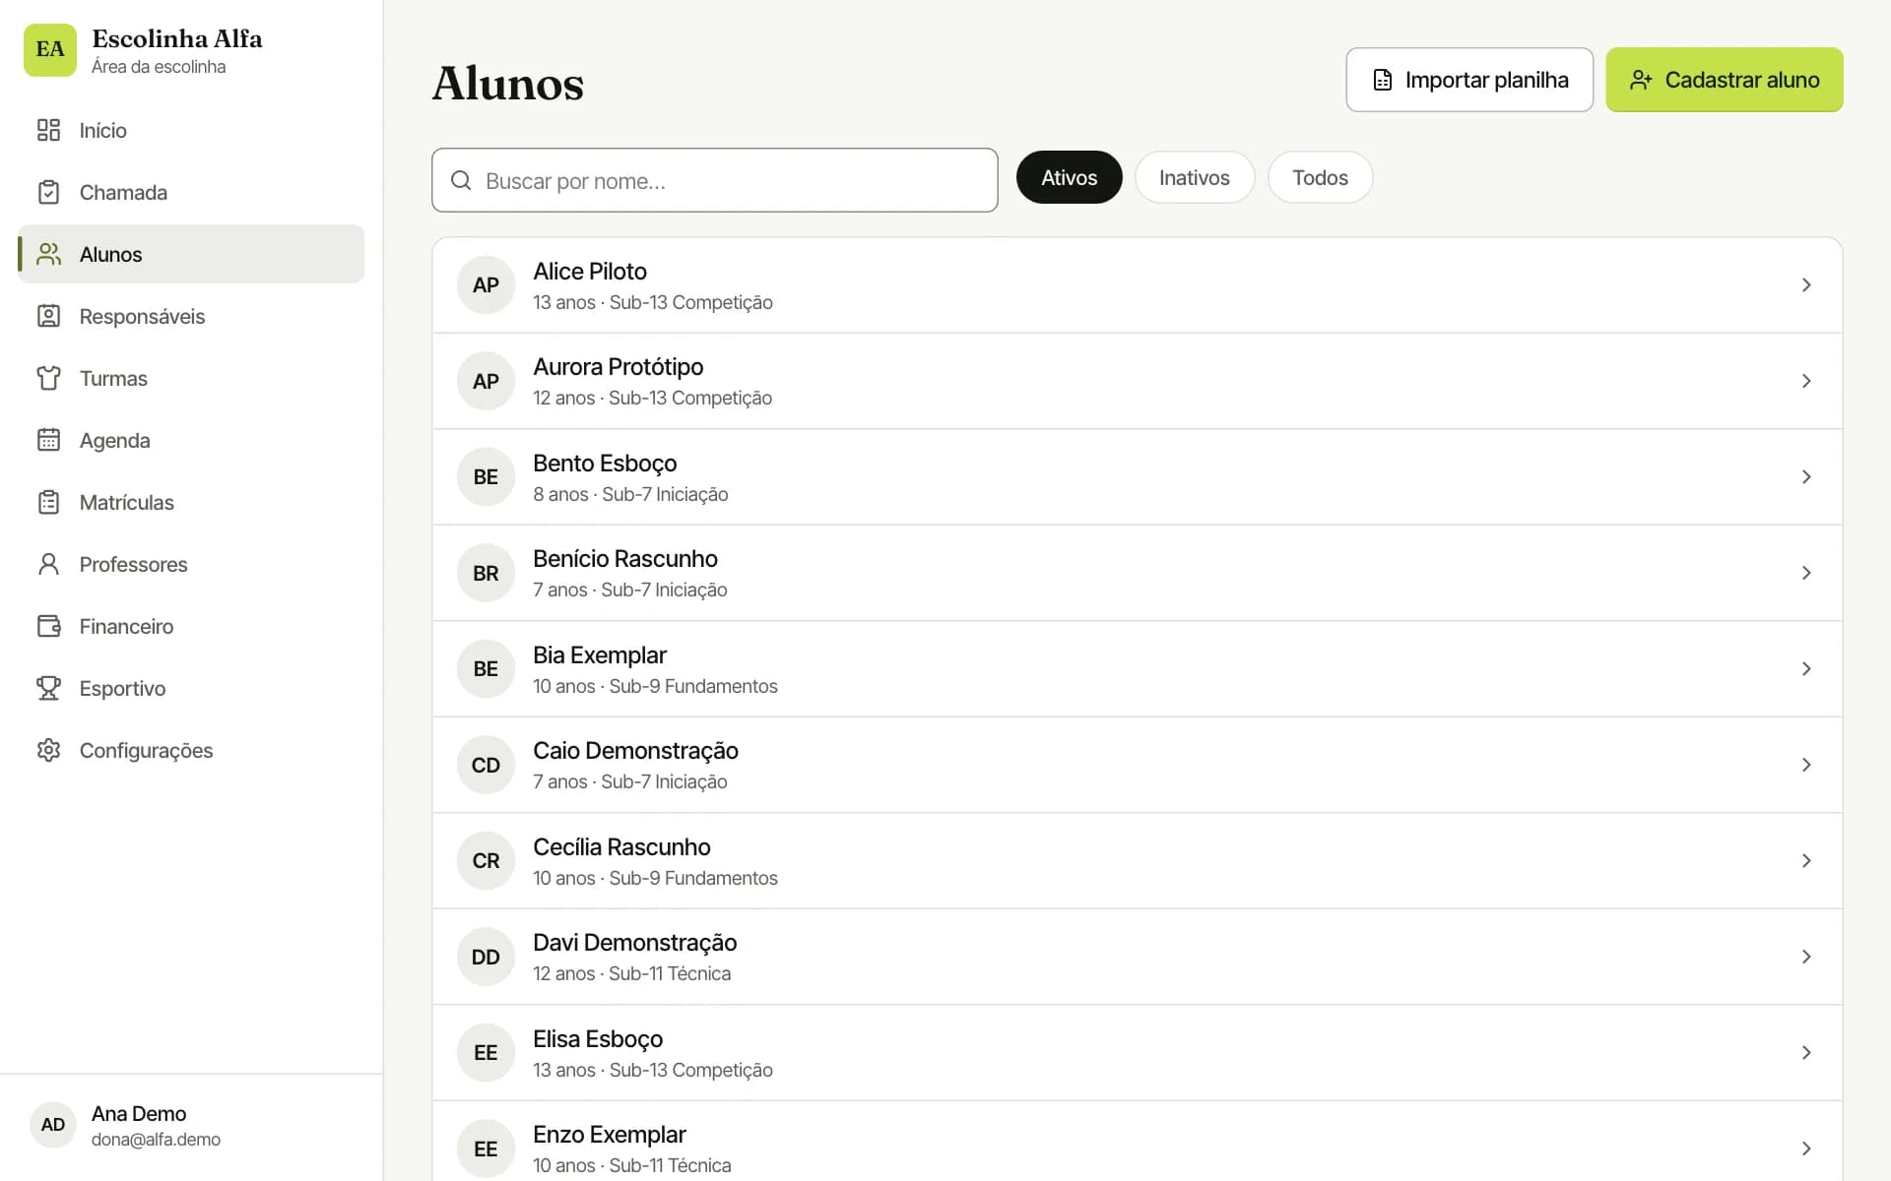Click the AP avatar beside Aurora Protótipo
The width and height of the screenshot is (1891, 1181).
(x=486, y=381)
